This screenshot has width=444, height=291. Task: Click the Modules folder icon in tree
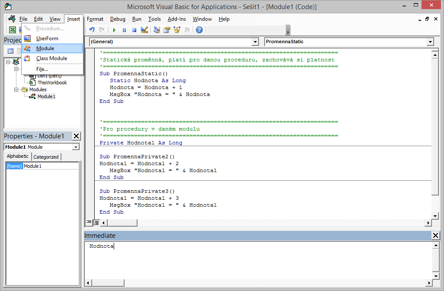(x=25, y=90)
